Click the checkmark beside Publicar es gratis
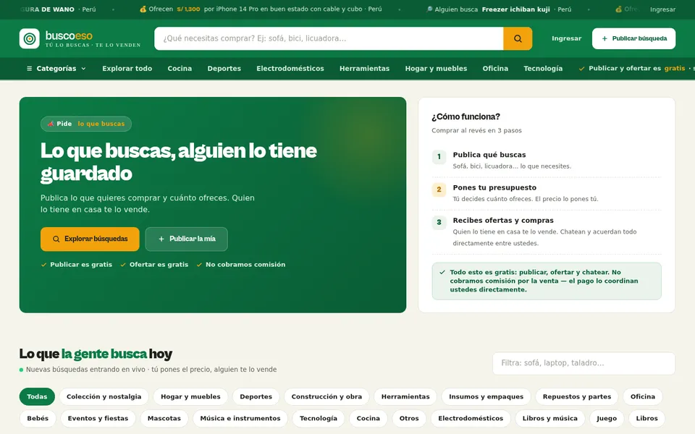 pyautogui.click(x=44, y=265)
